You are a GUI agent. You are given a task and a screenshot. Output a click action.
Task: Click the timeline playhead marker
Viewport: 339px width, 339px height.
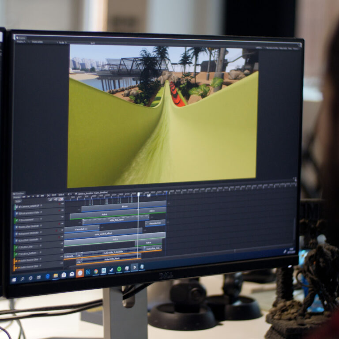tap(139, 194)
